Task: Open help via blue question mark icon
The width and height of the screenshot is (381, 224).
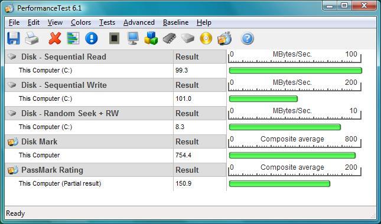Action: (248, 38)
